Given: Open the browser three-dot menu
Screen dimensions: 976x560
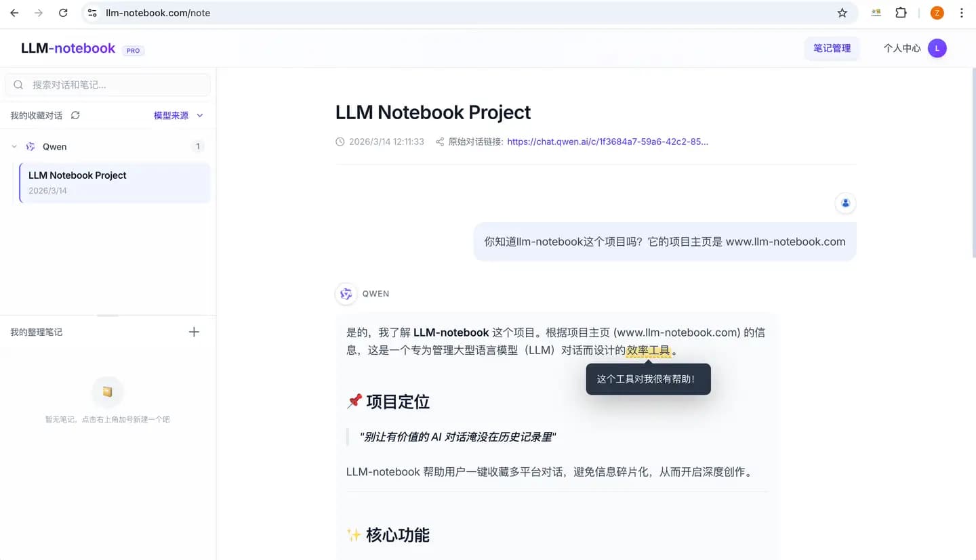Looking at the screenshot, I should coord(962,13).
